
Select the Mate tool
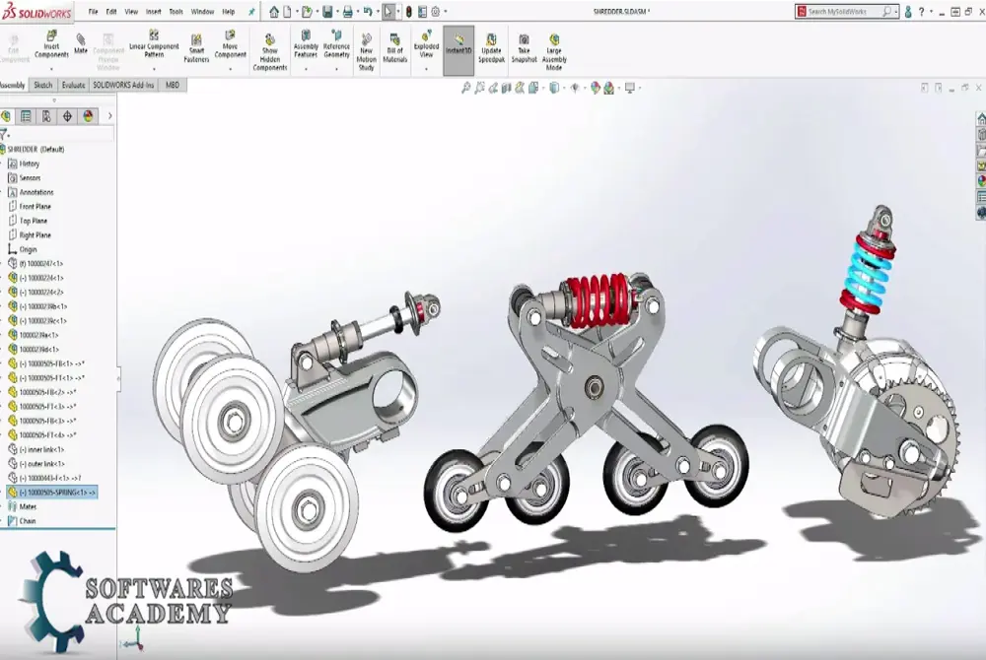pos(81,44)
